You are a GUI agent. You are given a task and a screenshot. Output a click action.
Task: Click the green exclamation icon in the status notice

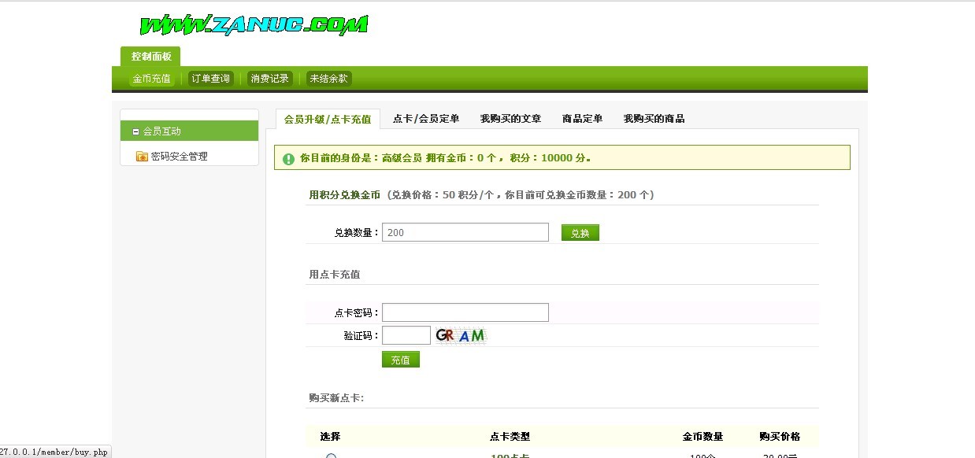pyautogui.click(x=288, y=158)
